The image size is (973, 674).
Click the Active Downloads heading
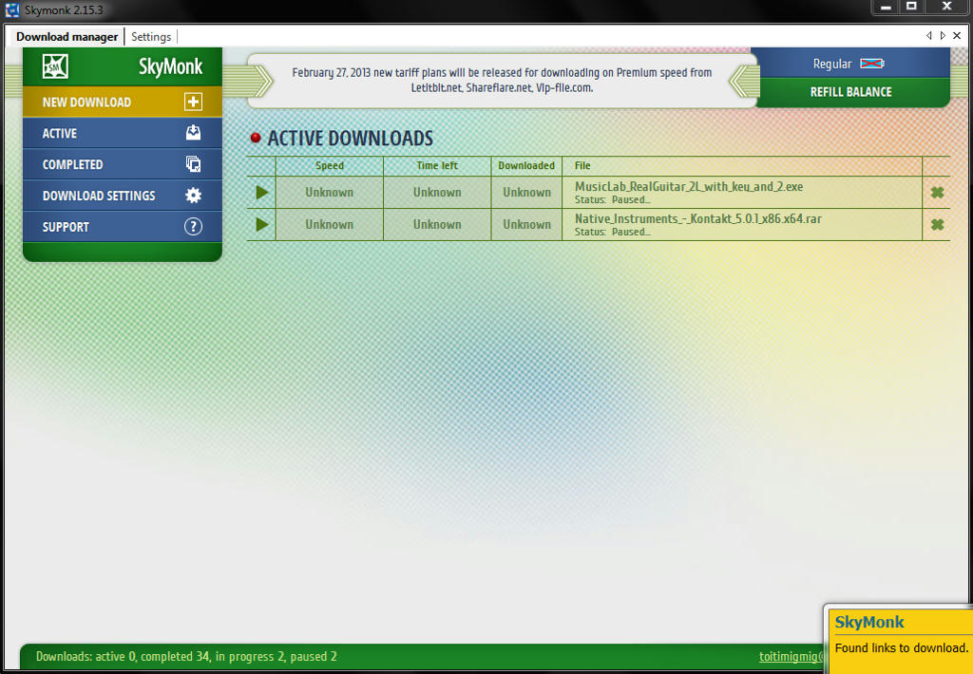pos(350,139)
